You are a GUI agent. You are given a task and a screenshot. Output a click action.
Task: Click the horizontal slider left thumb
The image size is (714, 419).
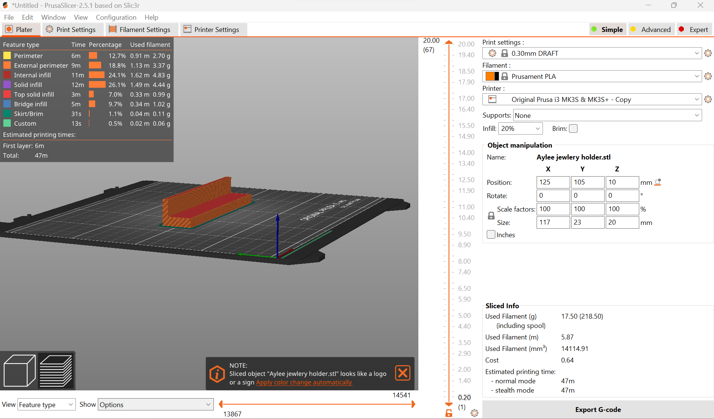[x=221, y=404]
